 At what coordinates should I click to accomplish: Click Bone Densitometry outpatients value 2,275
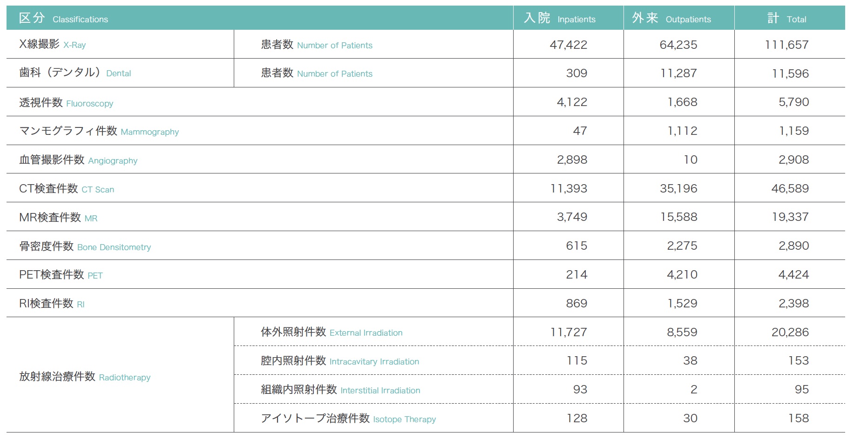click(682, 246)
